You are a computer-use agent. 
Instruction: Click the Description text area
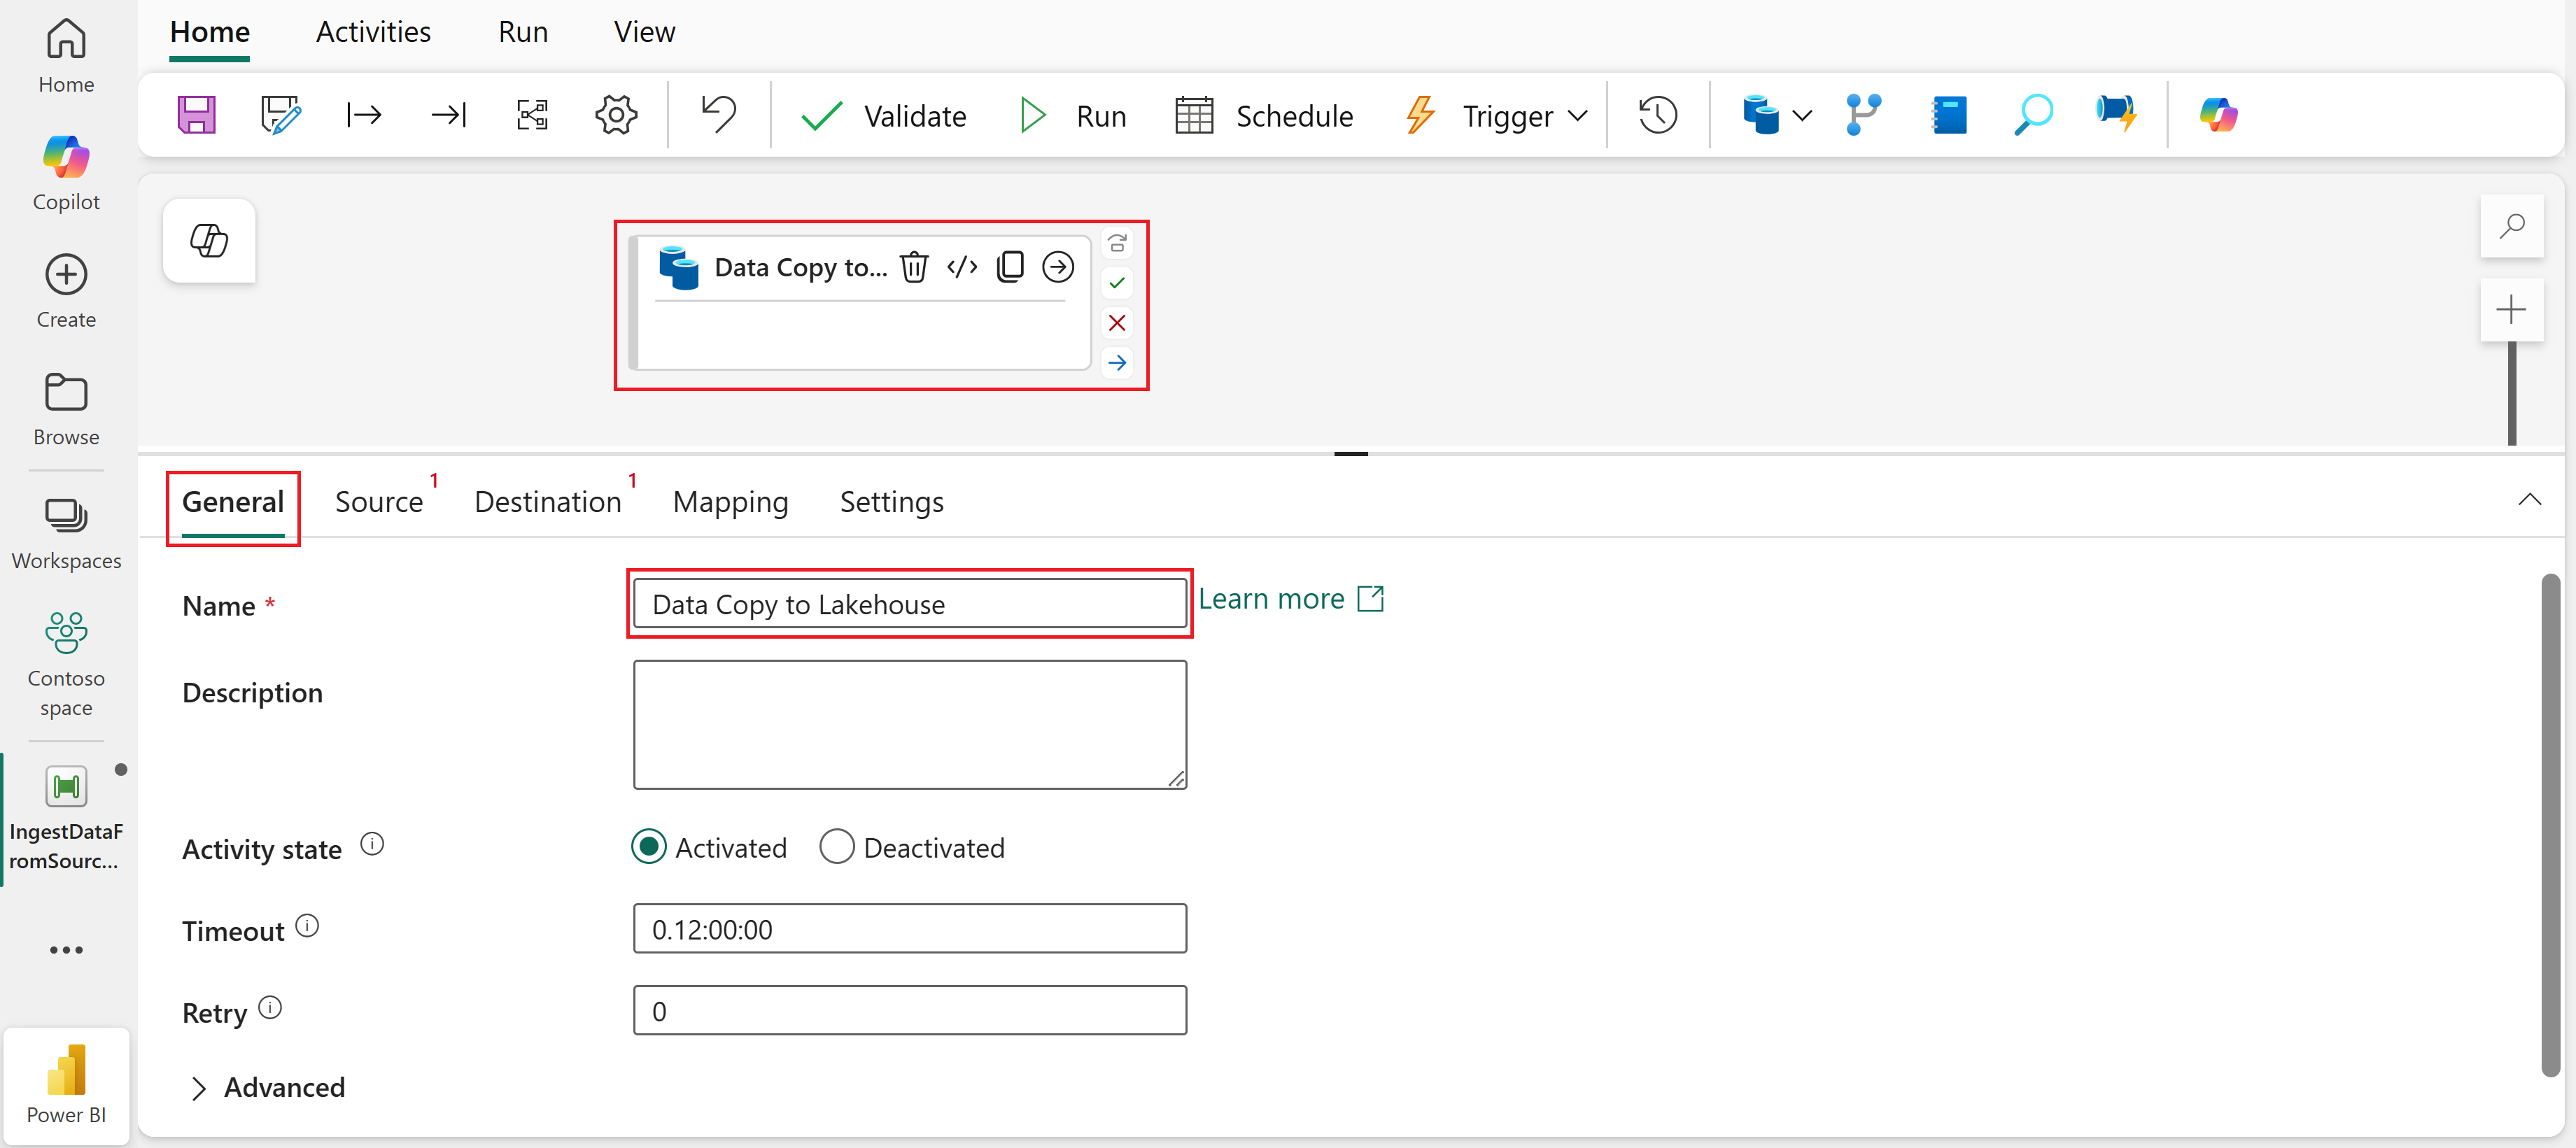tap(909, 724)
